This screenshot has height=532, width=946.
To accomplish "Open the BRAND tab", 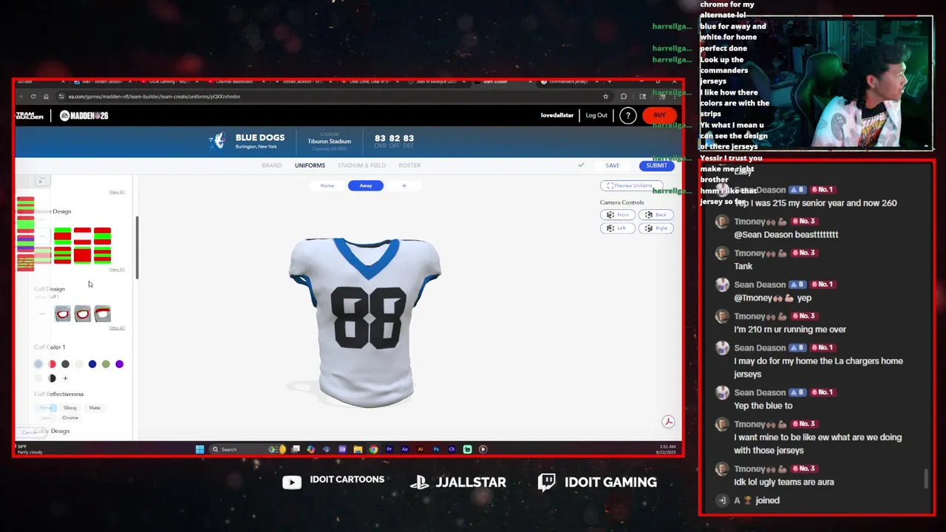I will click(x=271, y=166).
